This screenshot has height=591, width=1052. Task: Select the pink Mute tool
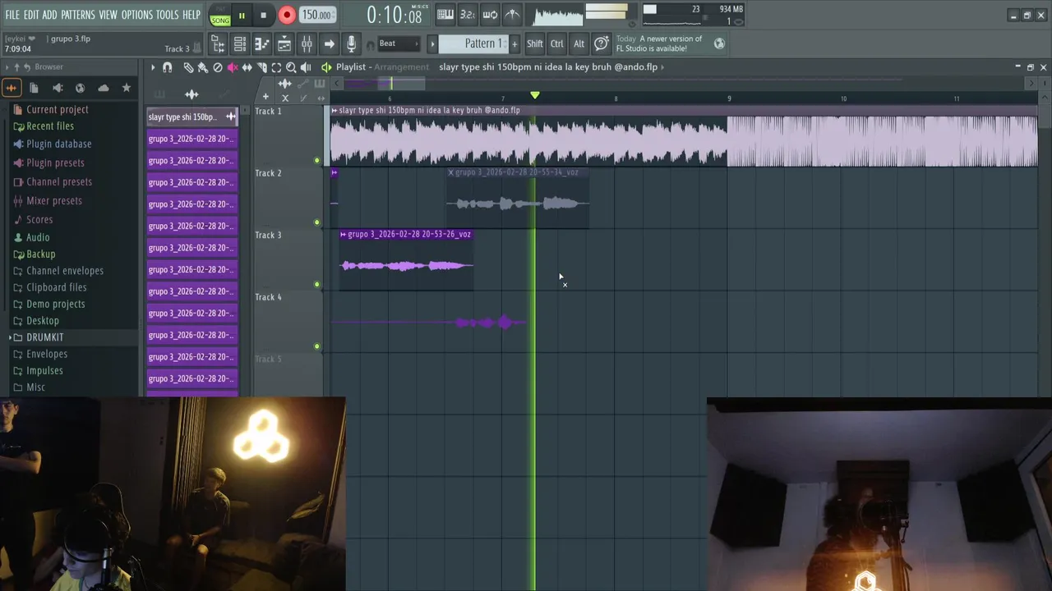(233, 67)
